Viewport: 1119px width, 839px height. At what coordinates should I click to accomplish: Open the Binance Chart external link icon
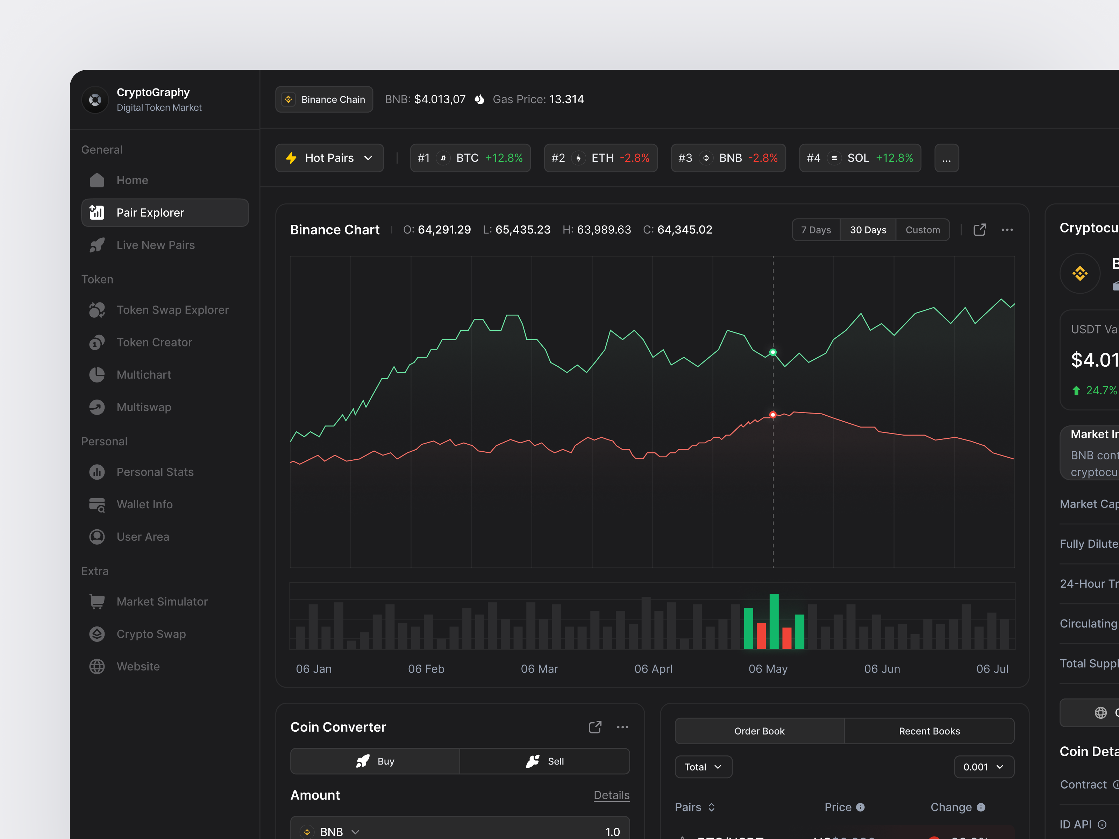[x=980, y=230]
